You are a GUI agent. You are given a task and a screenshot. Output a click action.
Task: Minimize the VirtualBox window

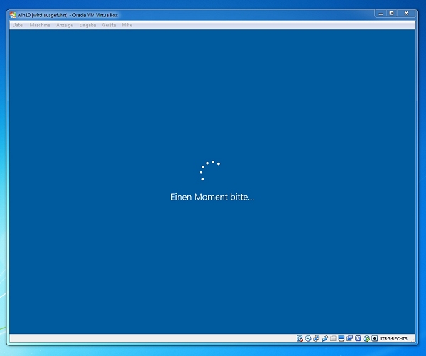(381, 14)
